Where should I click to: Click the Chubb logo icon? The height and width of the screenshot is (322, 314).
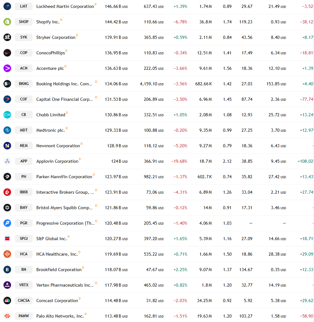coord(7,115)
